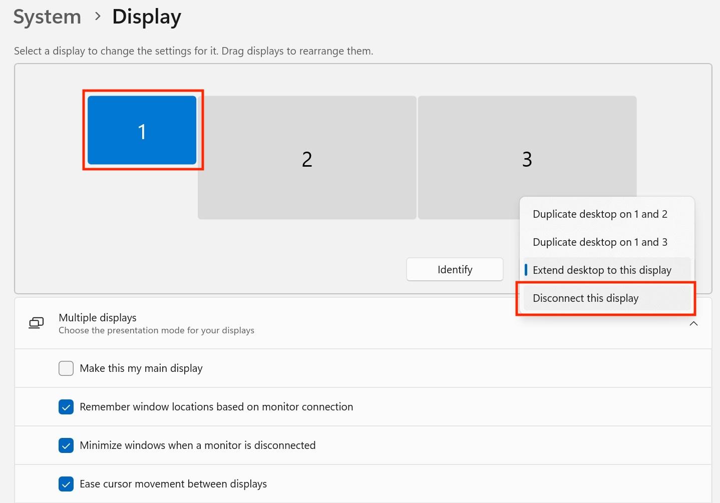
Task: Go back to the System settings page
Action: tap(47, 17)
